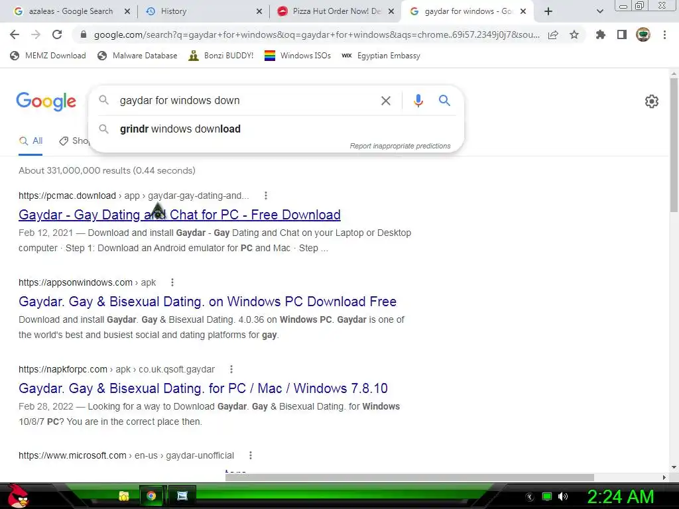Open Gaydar for PC / Mac / Windows 7.8.10
679x509 pixels.
pyautogui.click(x=203, y=388)
